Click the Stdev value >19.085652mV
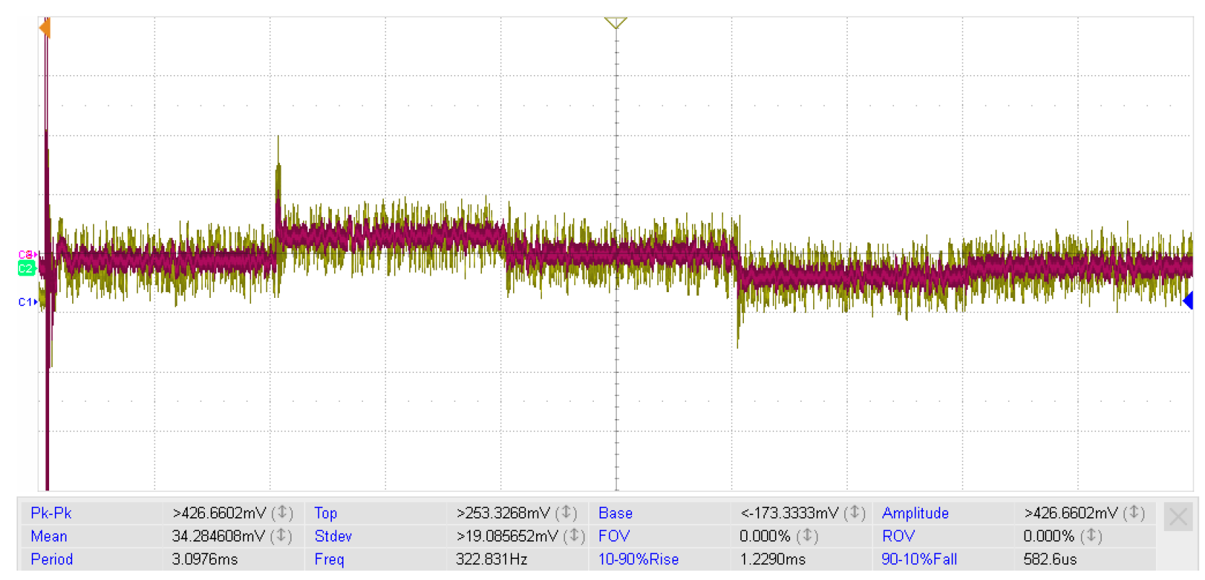 point(507,536)
